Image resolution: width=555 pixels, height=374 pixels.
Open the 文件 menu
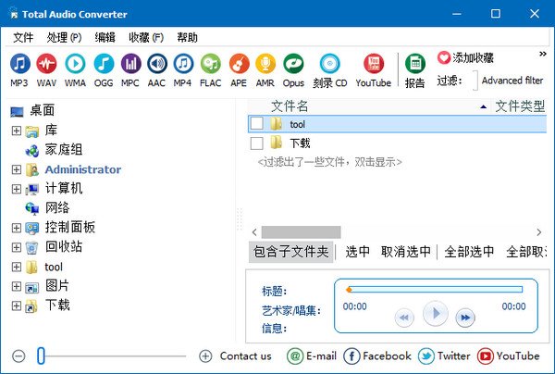[23, 37]
